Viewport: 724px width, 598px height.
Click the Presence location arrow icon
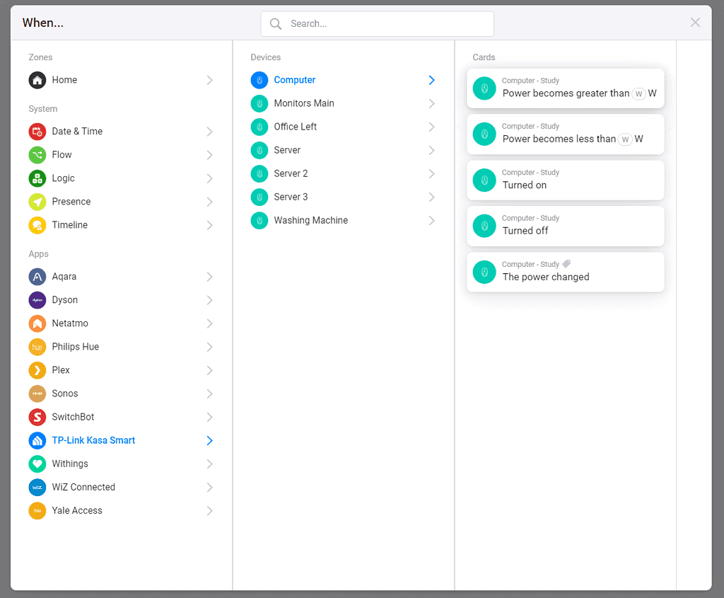[37, 202]
